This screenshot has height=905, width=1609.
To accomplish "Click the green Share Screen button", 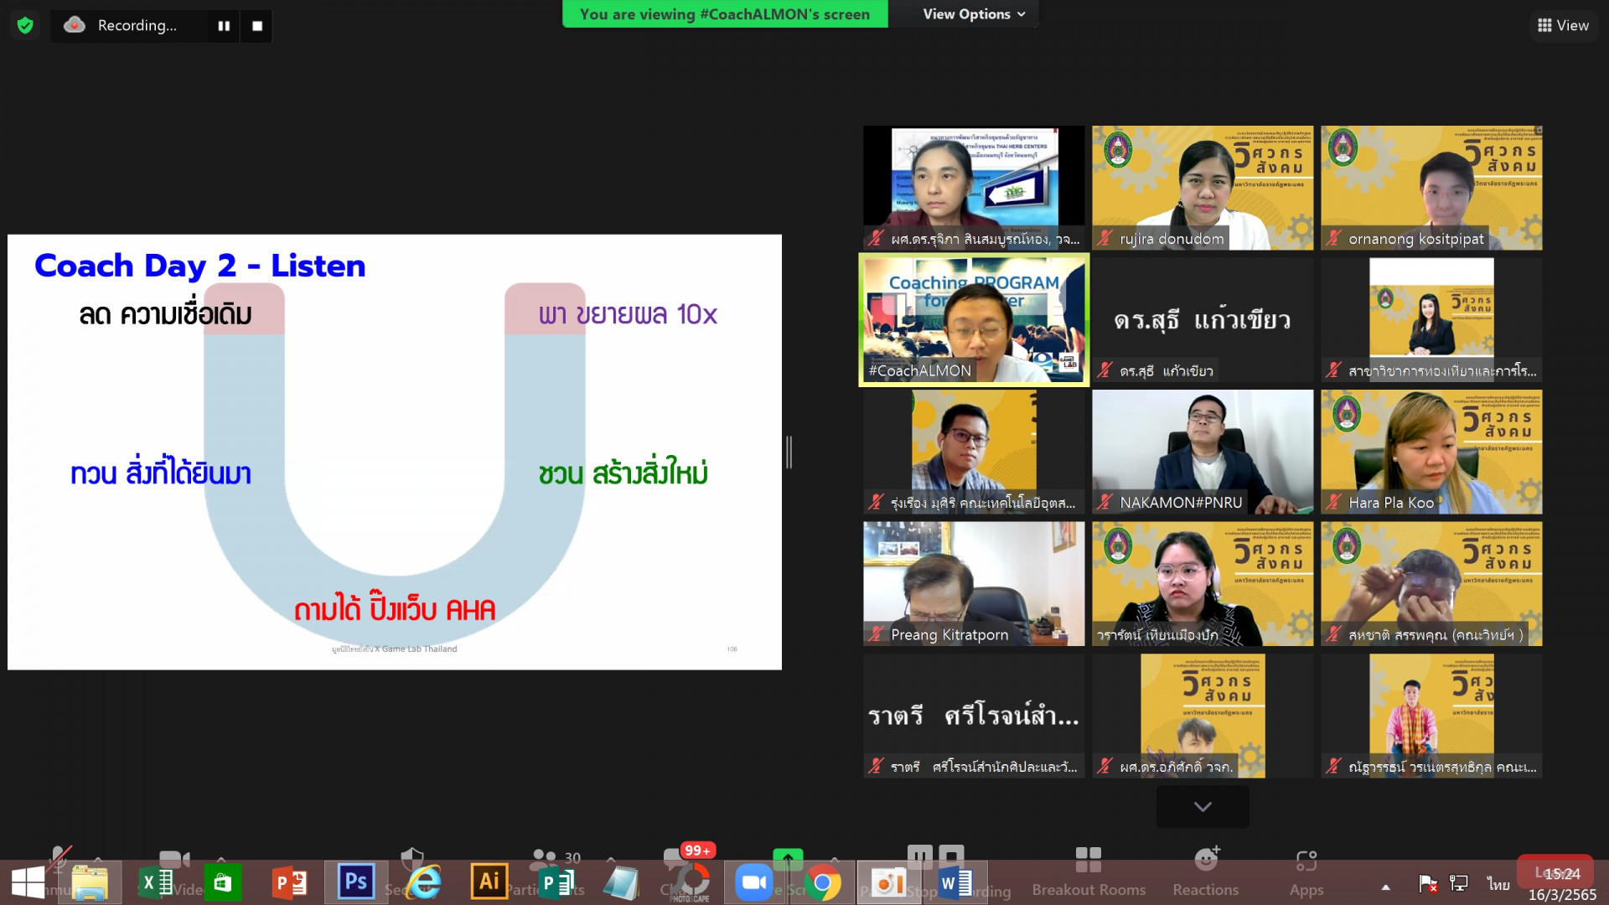I will tap(788, 860).
